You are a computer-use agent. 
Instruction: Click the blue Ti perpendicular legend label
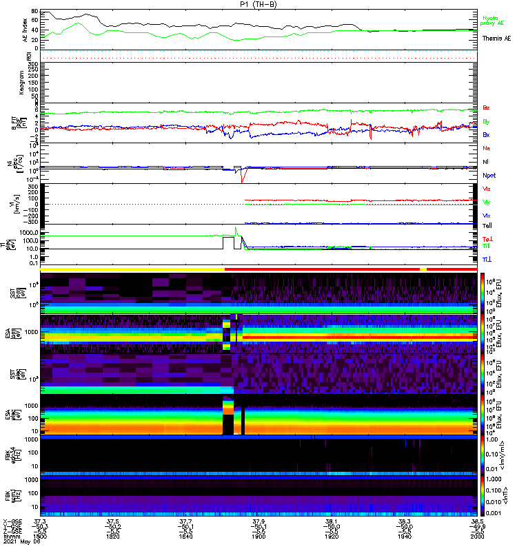487,260
